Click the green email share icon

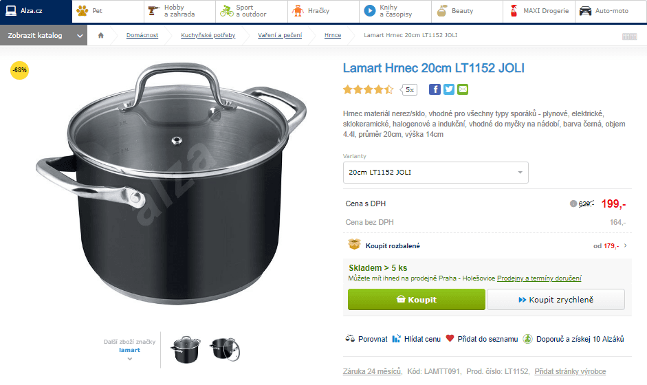point(463,89)
